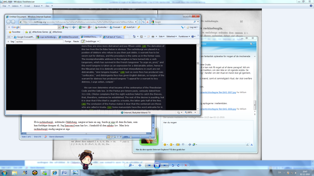Open the Side menu in IE

(x=161, y=36)
